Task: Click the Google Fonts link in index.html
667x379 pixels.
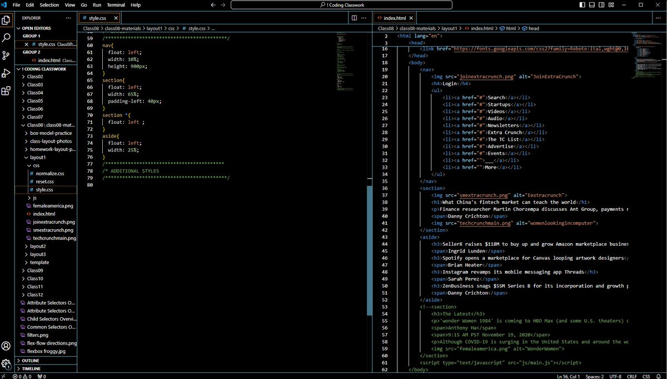Action: point(541,49)
